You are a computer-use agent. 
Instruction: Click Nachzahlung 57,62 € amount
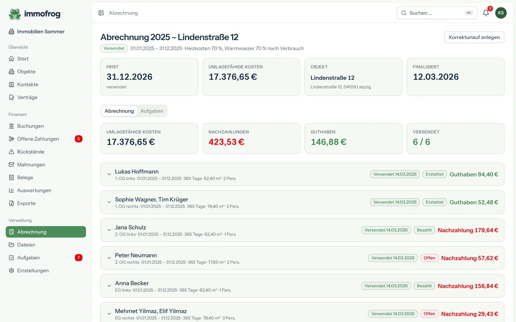coord(470,258)
